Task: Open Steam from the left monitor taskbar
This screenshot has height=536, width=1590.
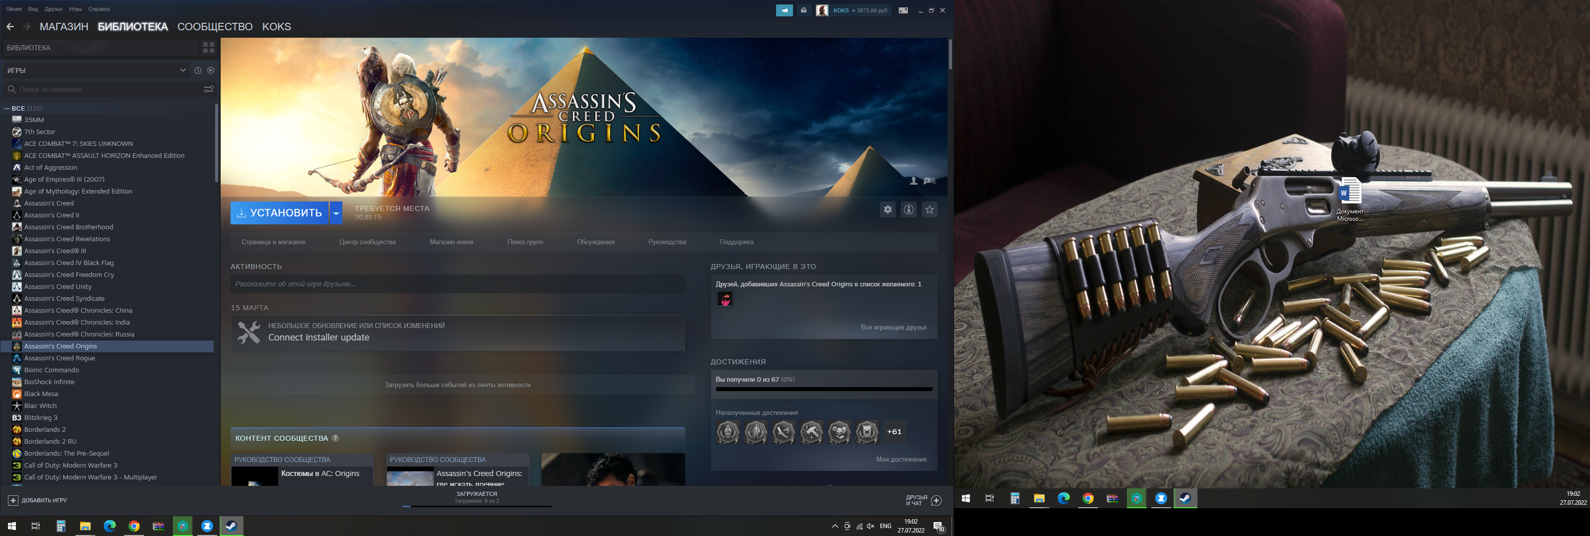Action: [x=232, y=526]
